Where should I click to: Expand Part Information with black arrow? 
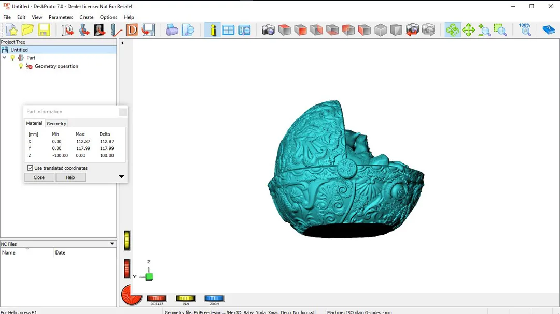[x=121, y=177]
